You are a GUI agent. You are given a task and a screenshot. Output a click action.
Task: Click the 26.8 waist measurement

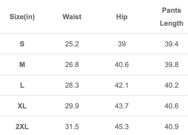click(x=72, y=65)
